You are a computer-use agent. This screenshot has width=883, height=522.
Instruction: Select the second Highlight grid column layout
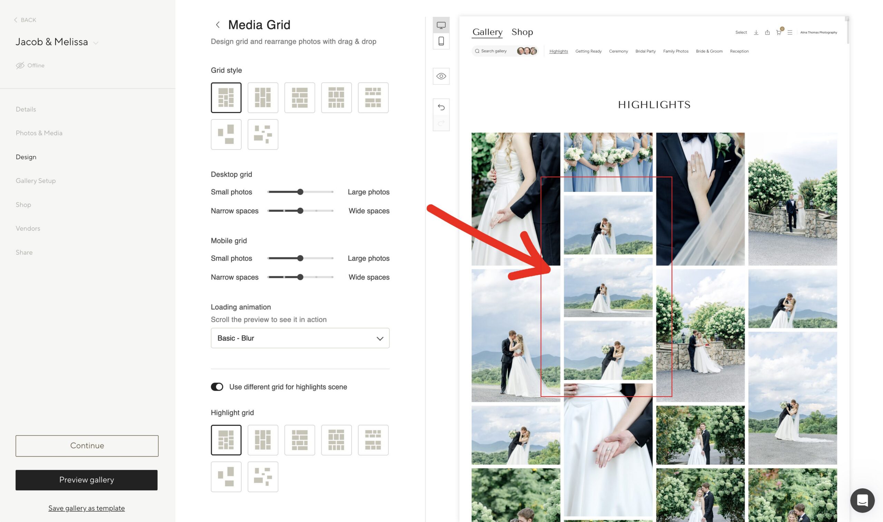click(262, 440)
